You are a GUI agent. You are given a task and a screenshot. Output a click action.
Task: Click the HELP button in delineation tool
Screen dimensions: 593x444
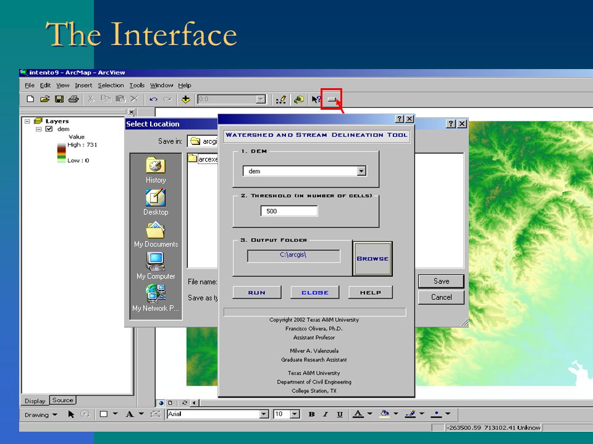coord(370,292)
